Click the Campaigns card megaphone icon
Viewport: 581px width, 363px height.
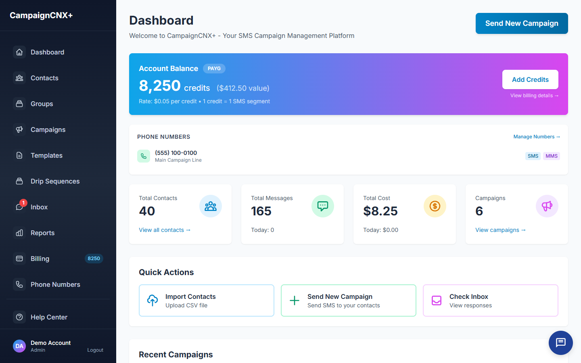(547, 206)
